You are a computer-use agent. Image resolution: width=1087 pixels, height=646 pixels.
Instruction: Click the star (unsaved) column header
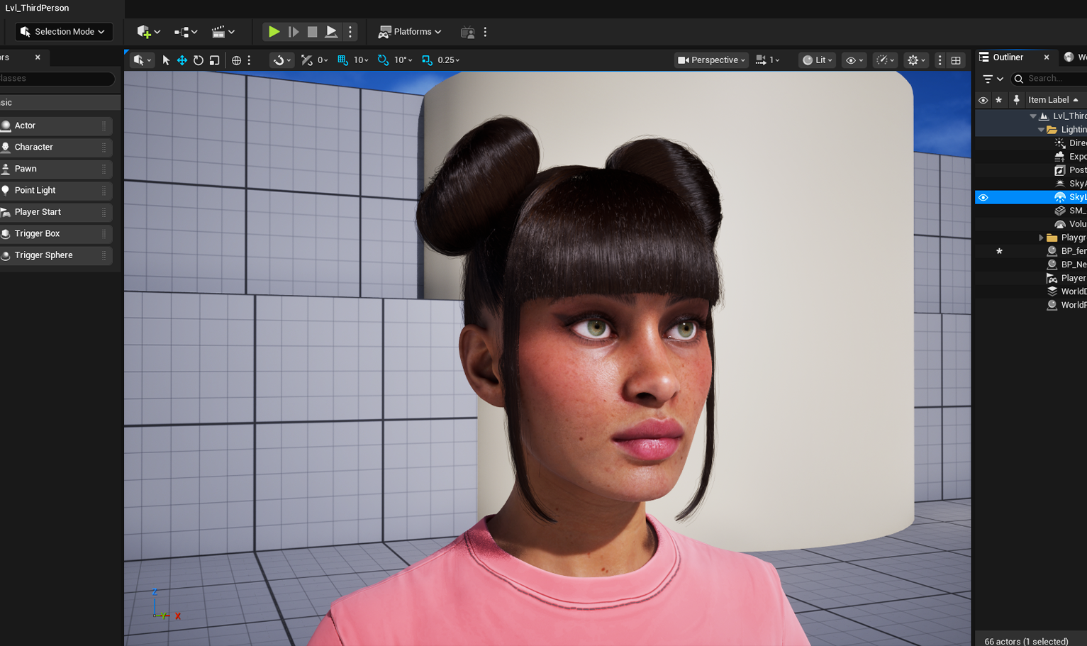pyautogui.click(x=999, y=100)
